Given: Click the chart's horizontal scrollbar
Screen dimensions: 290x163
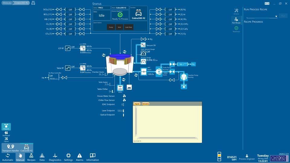Looking at the screenshot, I should pos(166,138).
